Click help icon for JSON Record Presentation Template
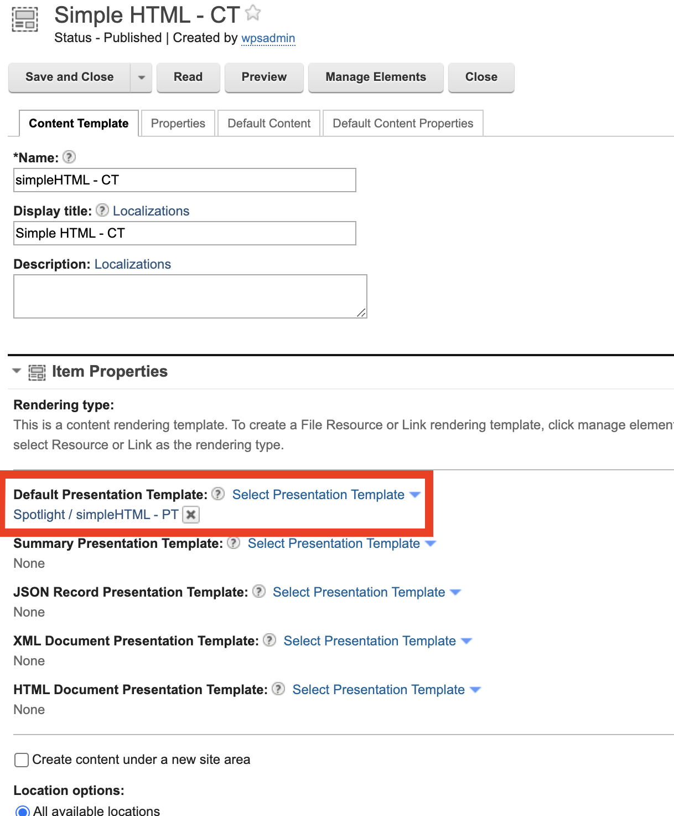This screenshot has height=816, width=674. [258, 592]
